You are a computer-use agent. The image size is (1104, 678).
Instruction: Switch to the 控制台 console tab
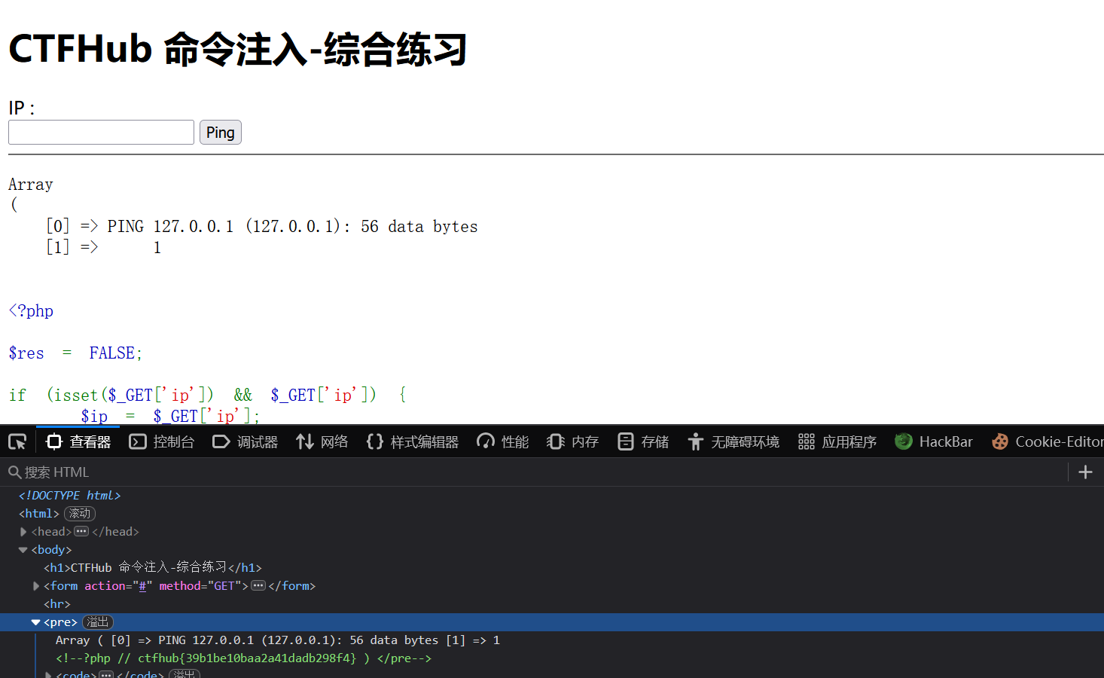(162, 441)
